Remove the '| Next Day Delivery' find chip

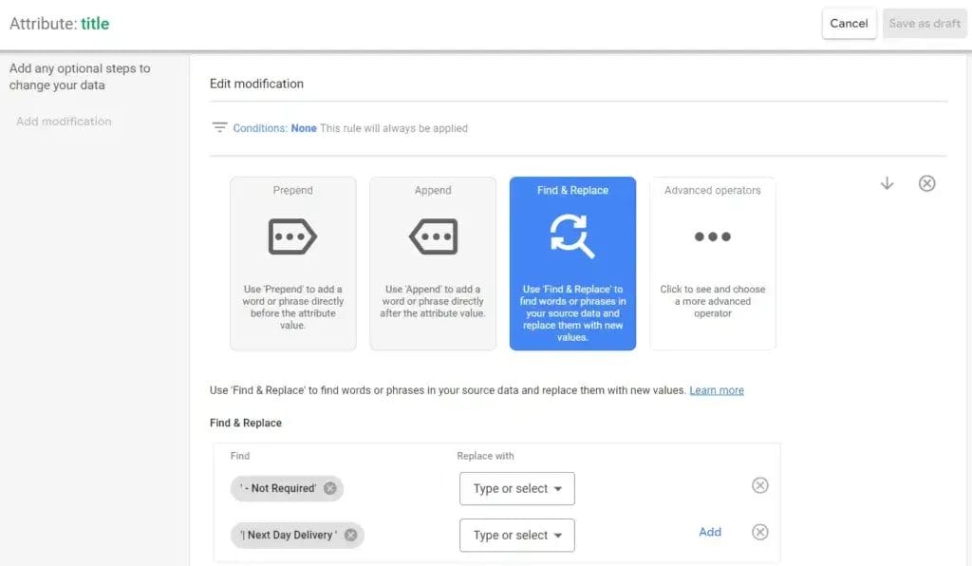pos(350,535)
